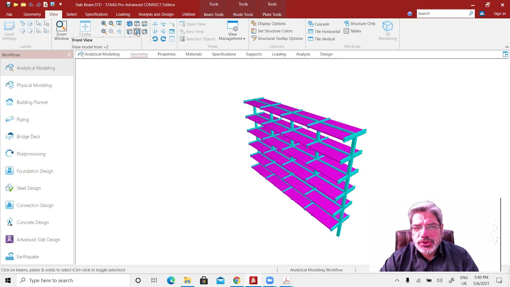
Task: Click the help question mark icon
Action: coord(410,14)
